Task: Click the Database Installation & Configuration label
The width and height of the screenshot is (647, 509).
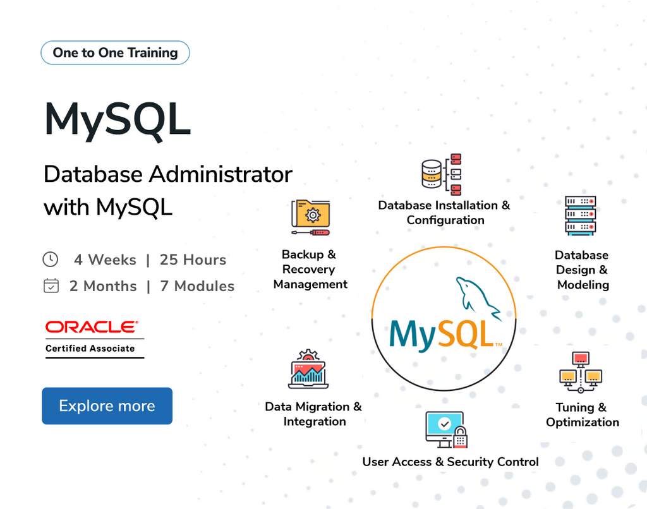Action: click(445, 212)
